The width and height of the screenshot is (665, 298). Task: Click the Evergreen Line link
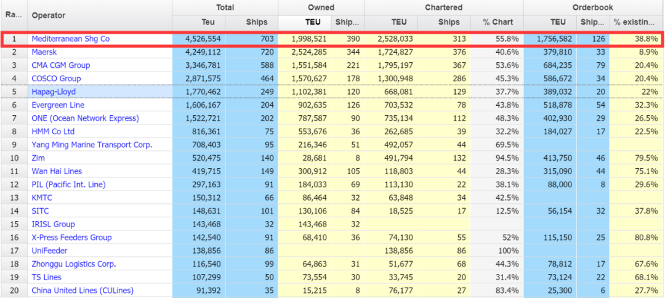(x=58, y=105)
